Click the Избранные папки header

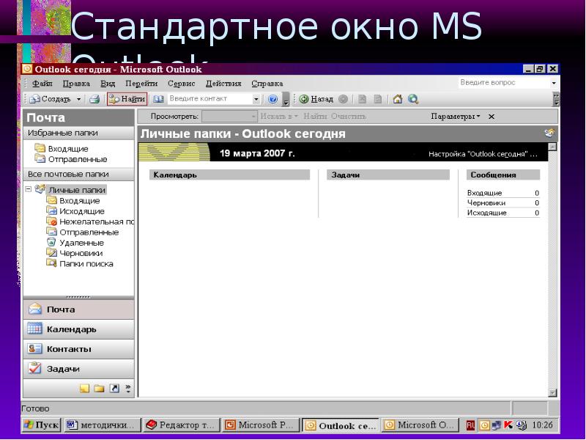[78, 133]
